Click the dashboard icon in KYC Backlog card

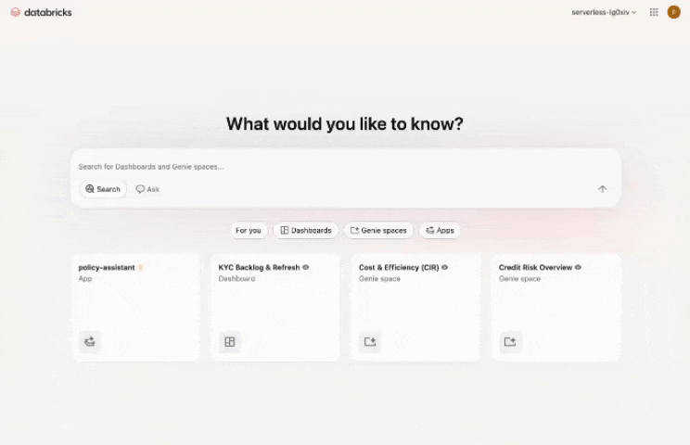pyautogui.click(x=230, y=342)
